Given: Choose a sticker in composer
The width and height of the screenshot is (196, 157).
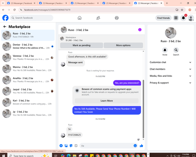Looking at the screenshot, I should pos(71,146).
